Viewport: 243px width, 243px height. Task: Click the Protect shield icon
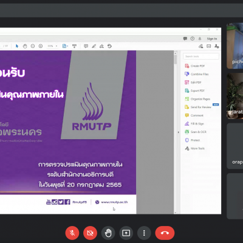tap(187, 140)
